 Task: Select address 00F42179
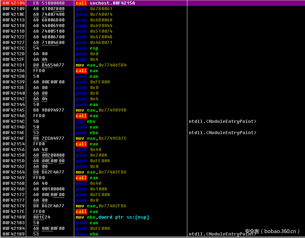click(x=14, y=206)
